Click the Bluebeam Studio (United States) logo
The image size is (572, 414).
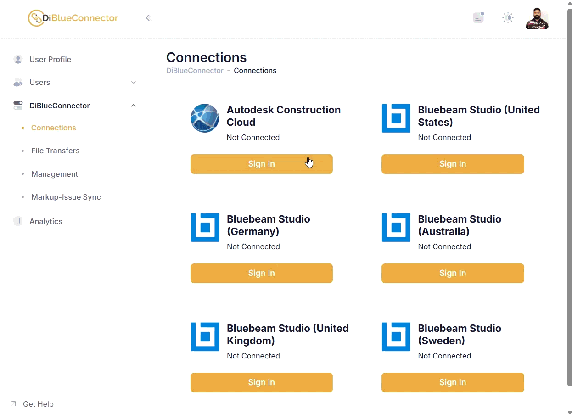[x=396, y=118]
